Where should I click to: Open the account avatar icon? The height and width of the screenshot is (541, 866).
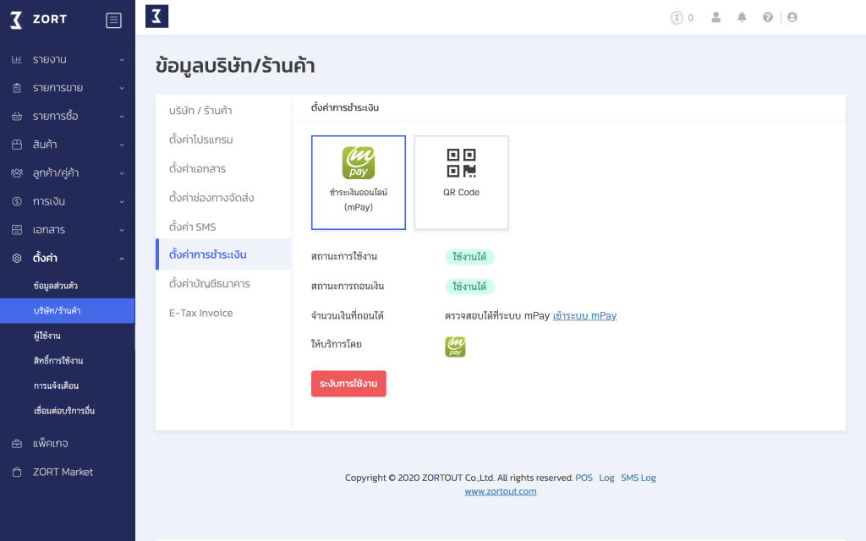[x=792, y=18]
